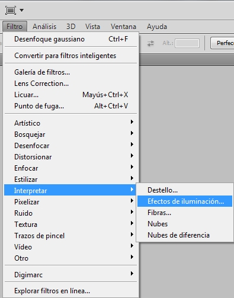The height and width of the screenshot is (298, 234).
Task: Expand the Estilizar submenu
Action: tap(70, 180)
